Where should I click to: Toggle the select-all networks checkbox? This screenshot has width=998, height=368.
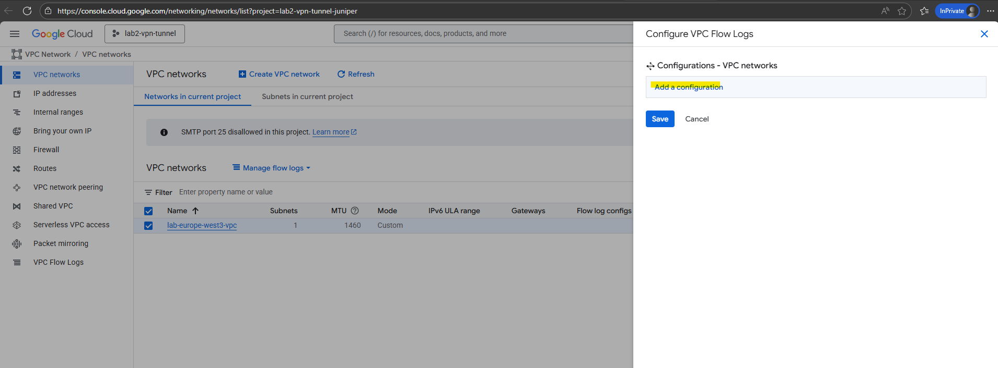[x=148, y=211]
